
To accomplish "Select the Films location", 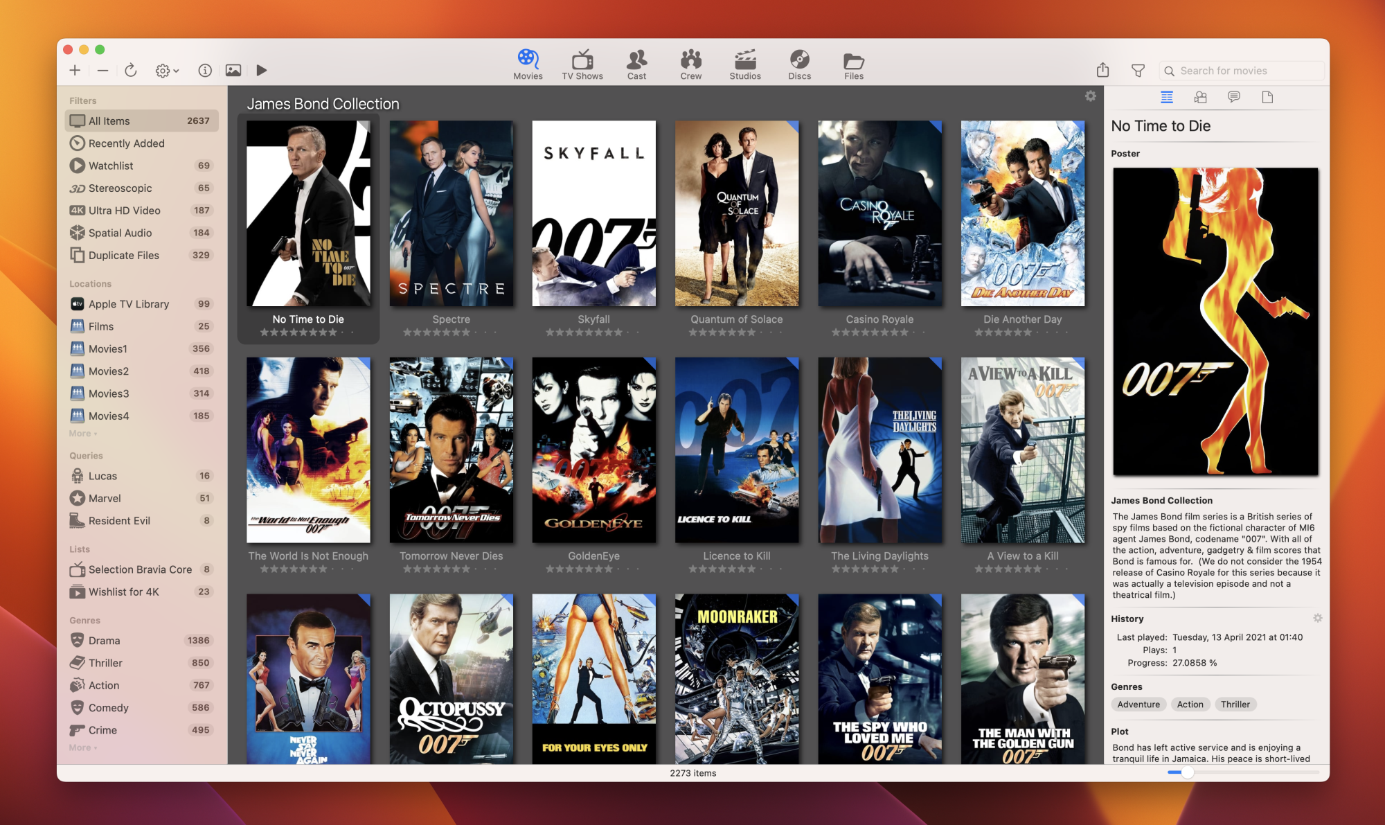I will click(142, 326).
